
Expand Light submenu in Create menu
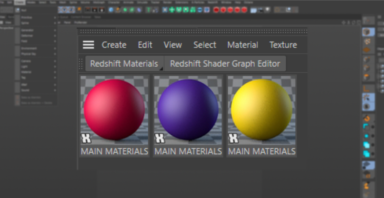coord(36,67)
